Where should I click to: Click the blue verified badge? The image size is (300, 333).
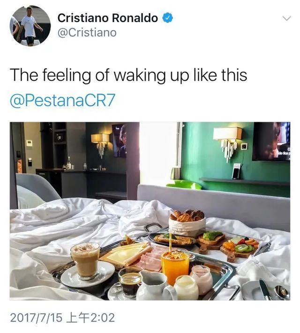[167, 18]
